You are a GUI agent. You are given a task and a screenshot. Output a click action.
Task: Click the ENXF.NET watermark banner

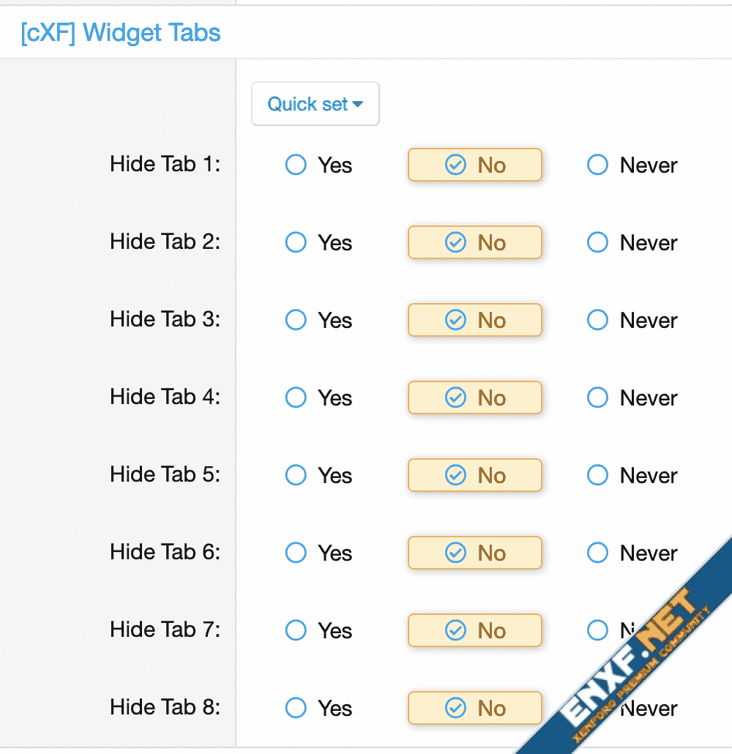pos(637,659)
